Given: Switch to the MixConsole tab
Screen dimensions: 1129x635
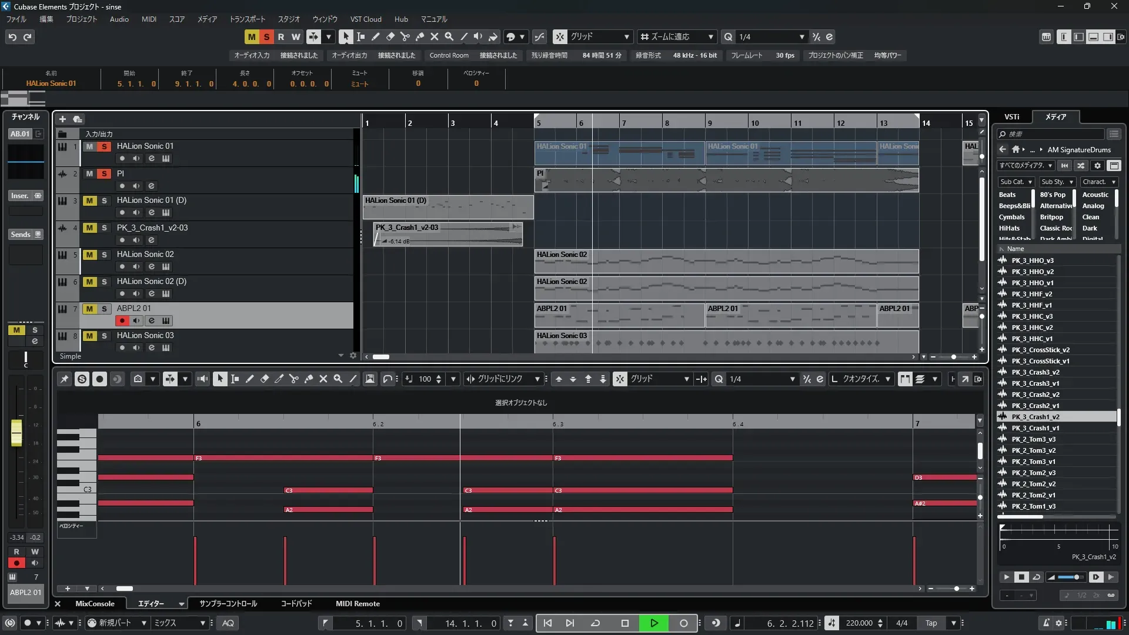Looking at the screenshot, I should coord(95,603).
